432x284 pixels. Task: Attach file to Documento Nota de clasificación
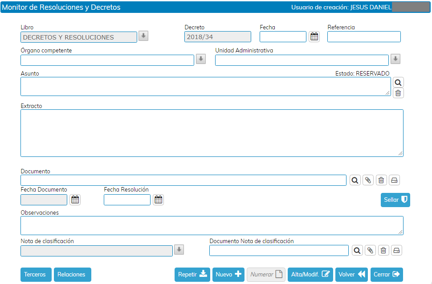click(x=370, y=251)
